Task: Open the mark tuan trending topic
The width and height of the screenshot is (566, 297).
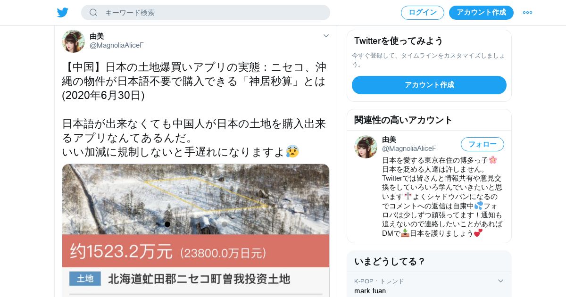Action: [370, 291]
